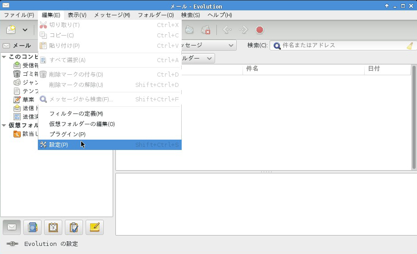
Task: Click the pane divider handle above the preview
Action: pyautogui.click(x=266, y=172)
